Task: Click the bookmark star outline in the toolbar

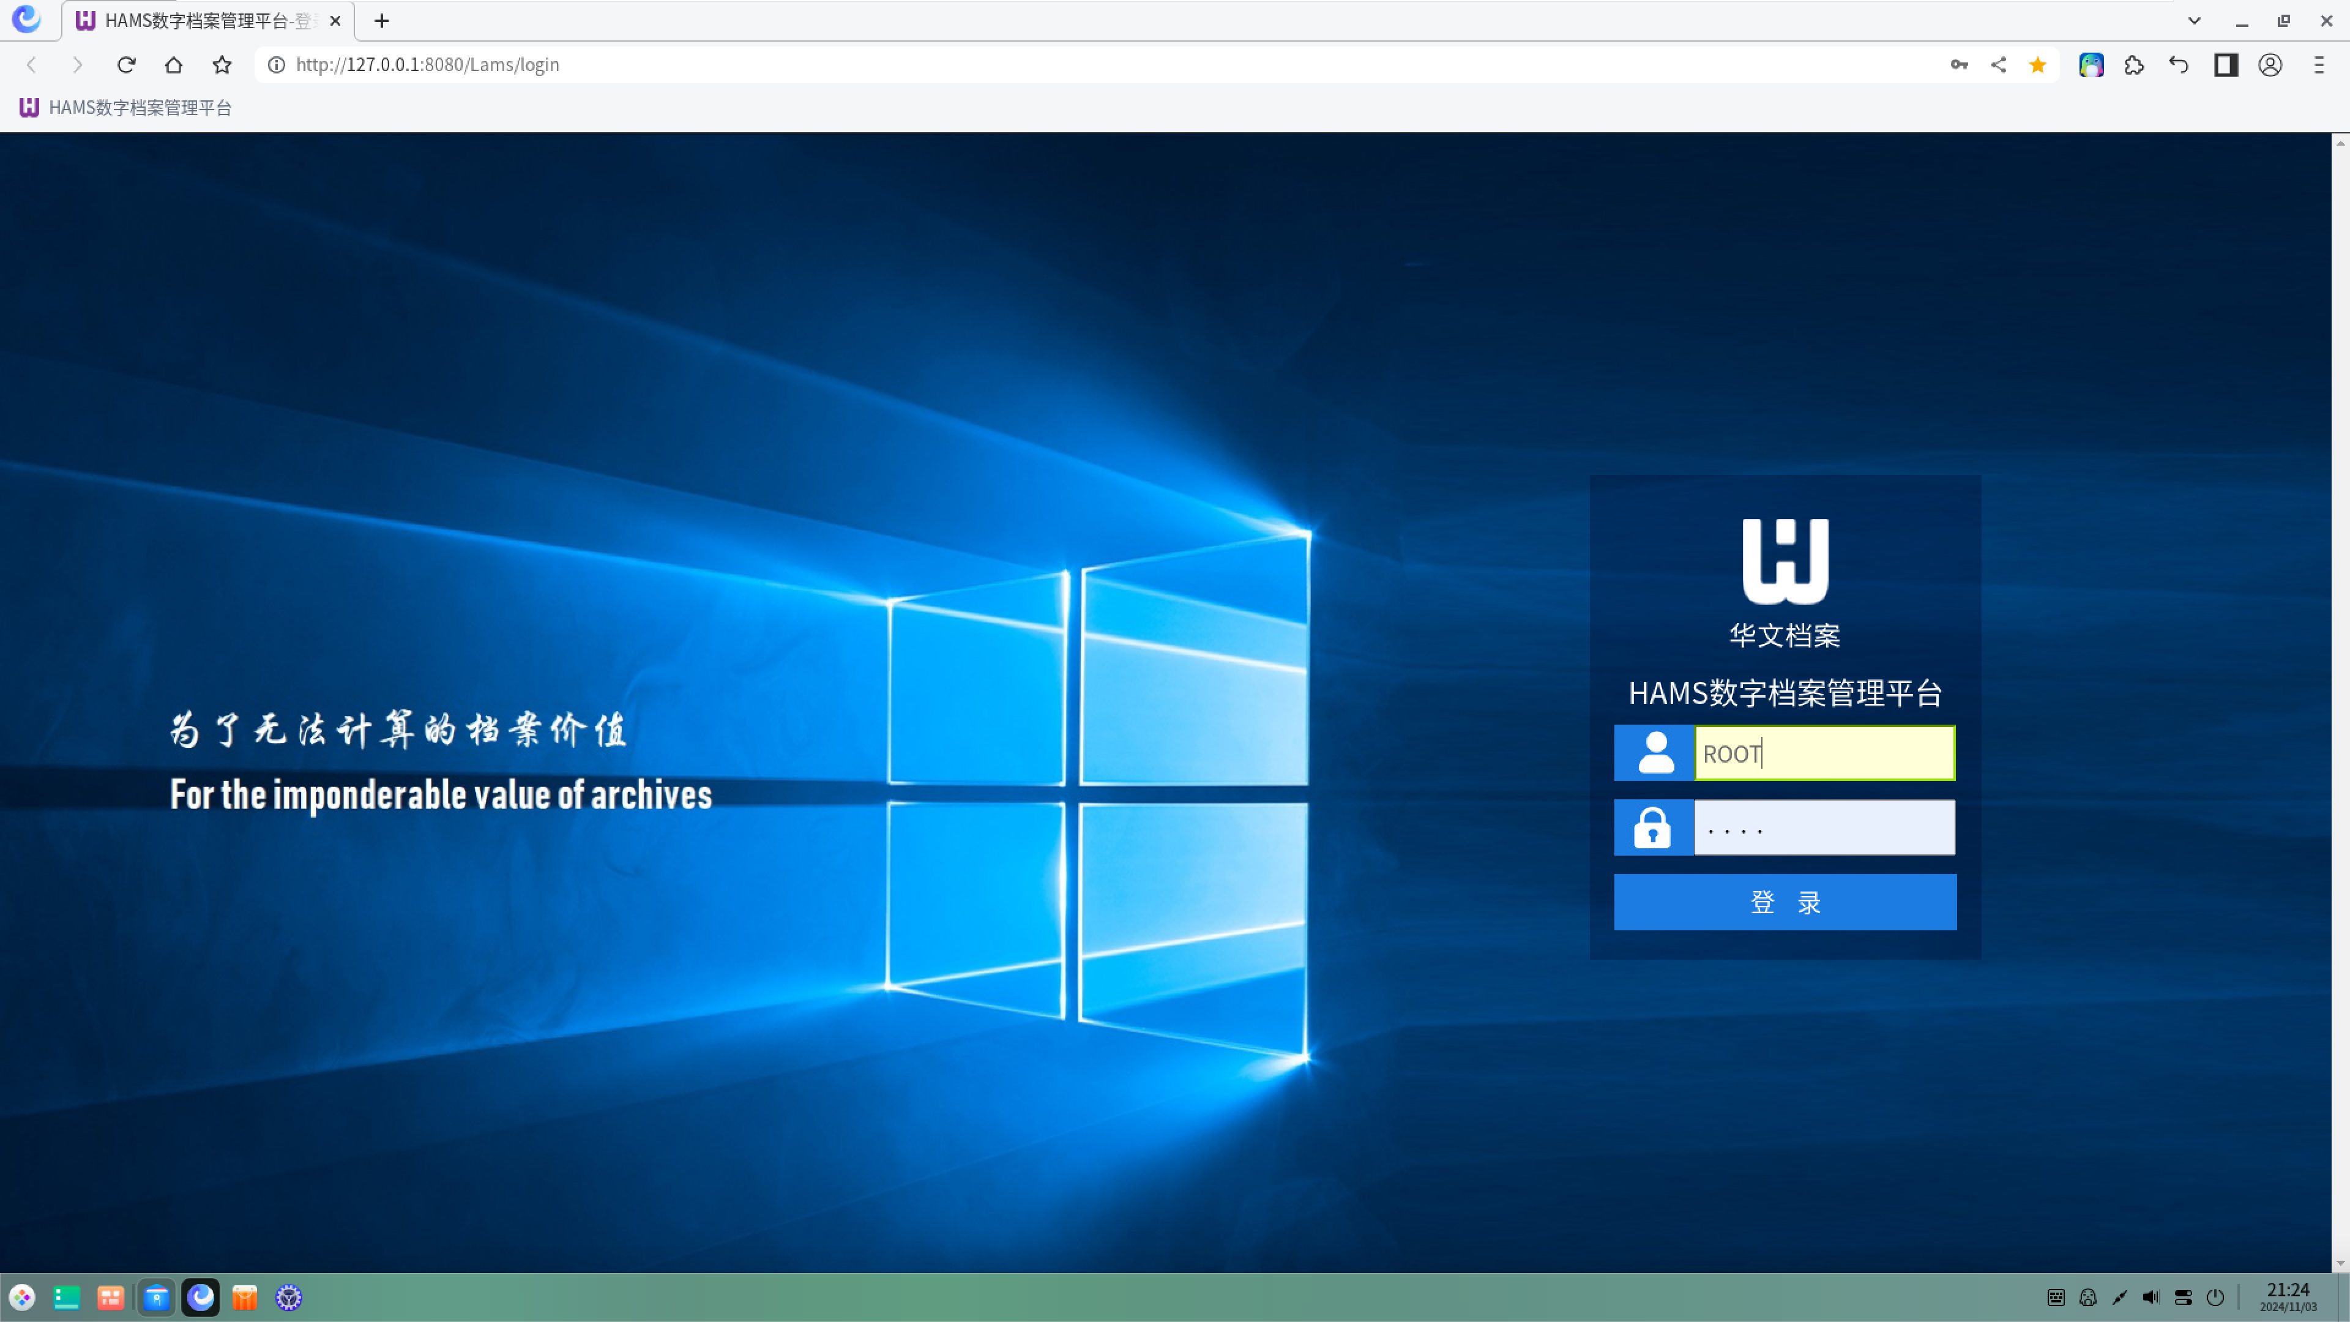Action: pos(222,65)
